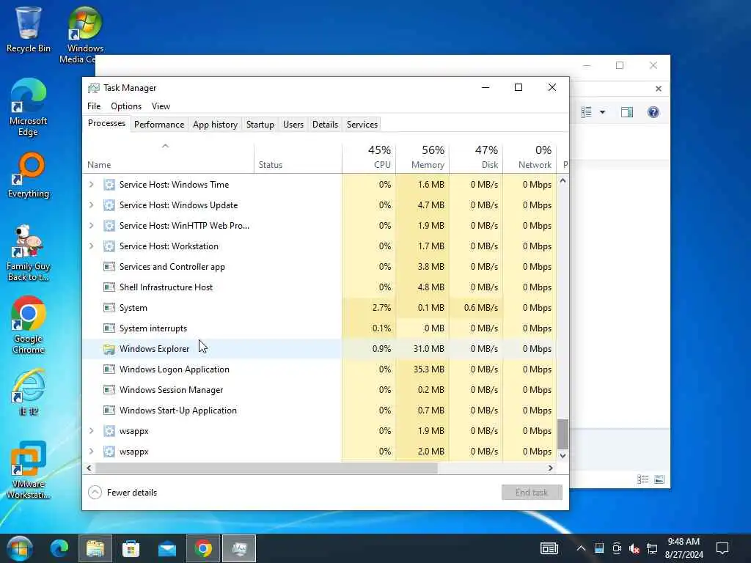Click the help icon in background window
751x563 pixels.
653,112
